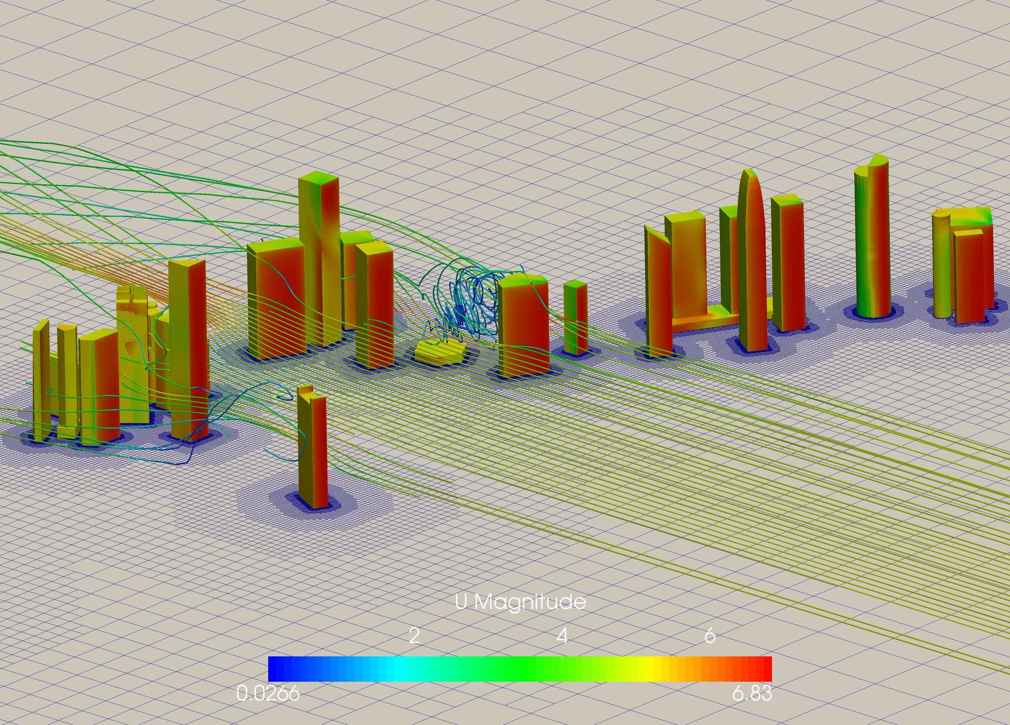Click the tick label '4' on legend

pos(562,636)
